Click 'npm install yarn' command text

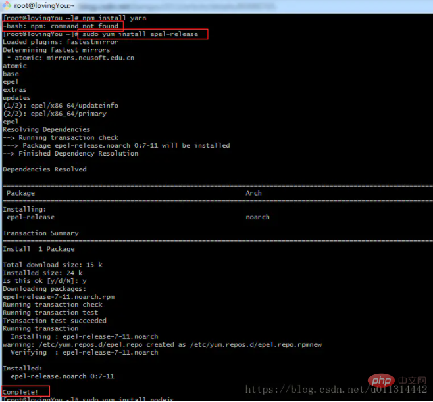point(115,18)
